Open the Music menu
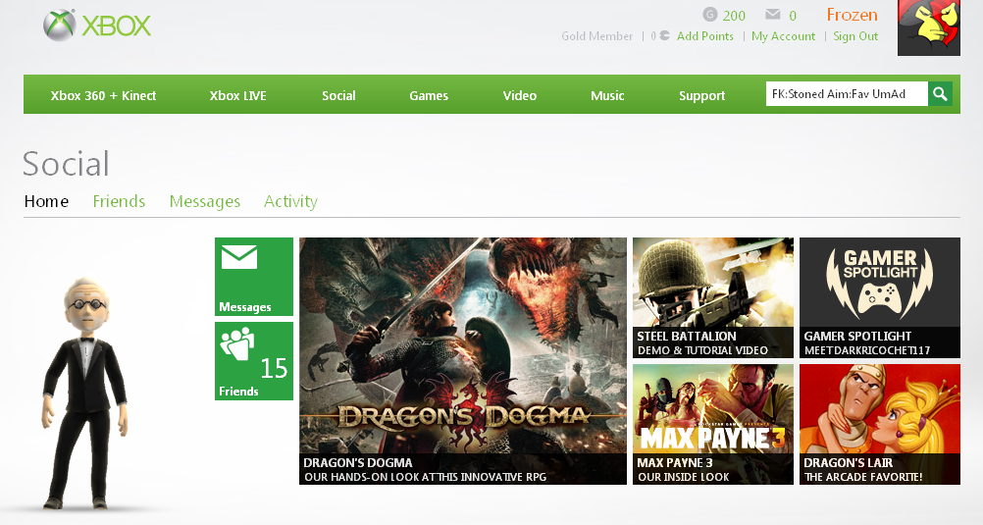Screen dimensions: 983x525 coord(607,96)
